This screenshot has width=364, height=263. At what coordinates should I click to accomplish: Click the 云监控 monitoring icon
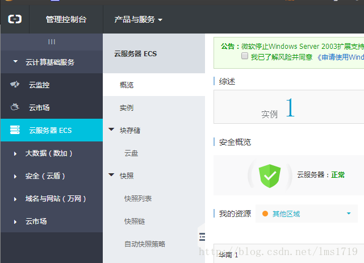[x=15, y=85]
